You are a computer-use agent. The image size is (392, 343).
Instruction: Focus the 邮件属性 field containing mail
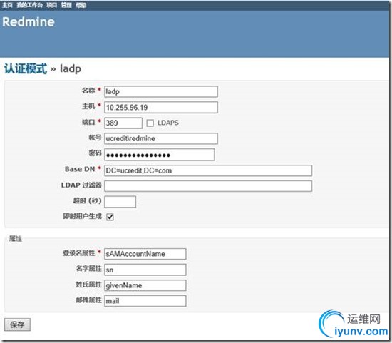[145, 301]
